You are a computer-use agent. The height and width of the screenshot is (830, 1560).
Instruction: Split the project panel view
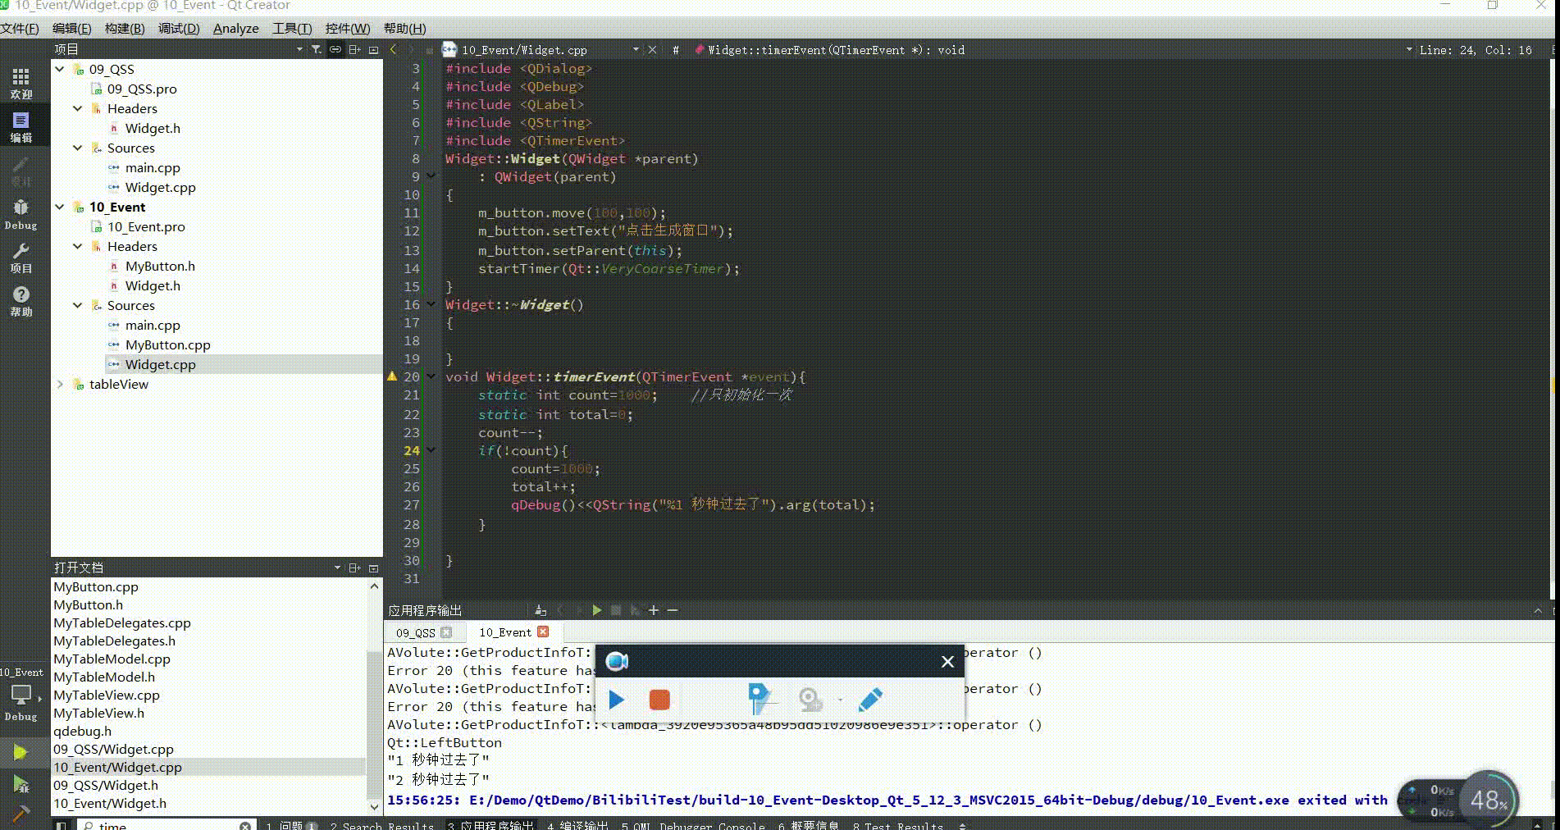pos(354,50)
